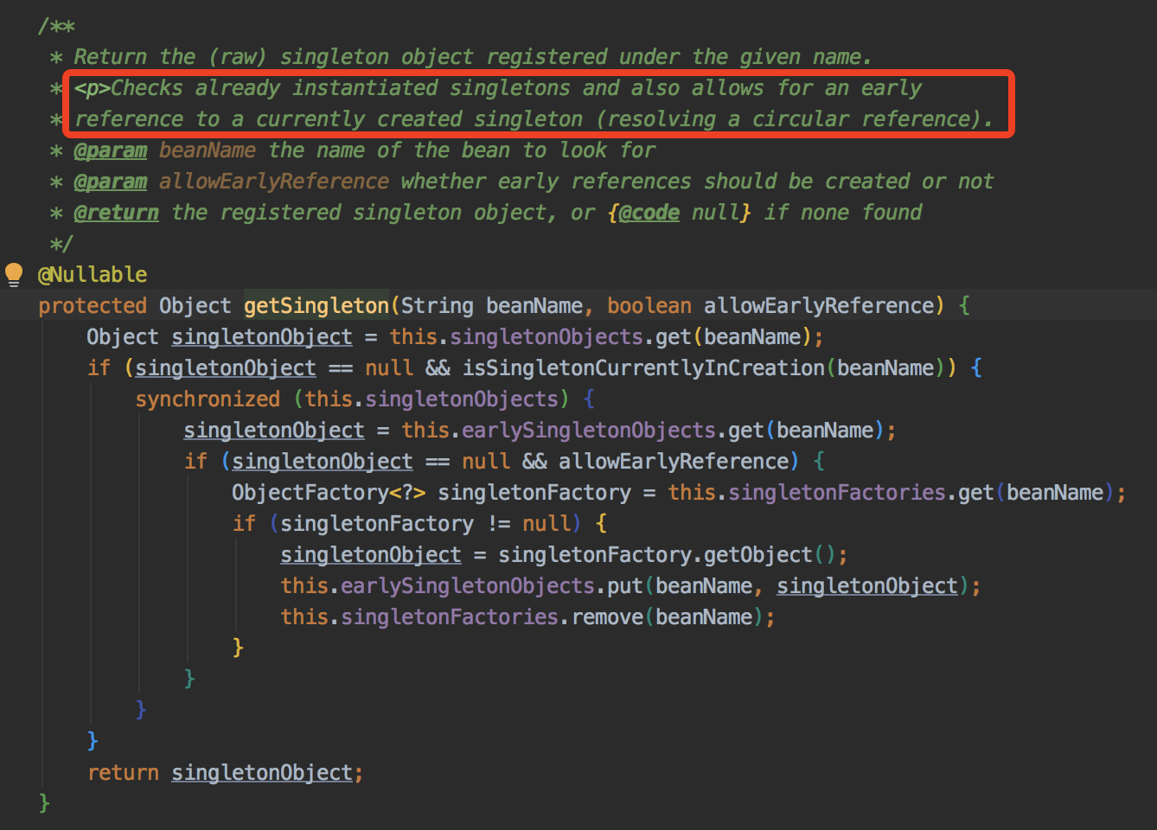Click the <p> tag in the Javadoc comment
The image size is (1157, 830).
92,88
